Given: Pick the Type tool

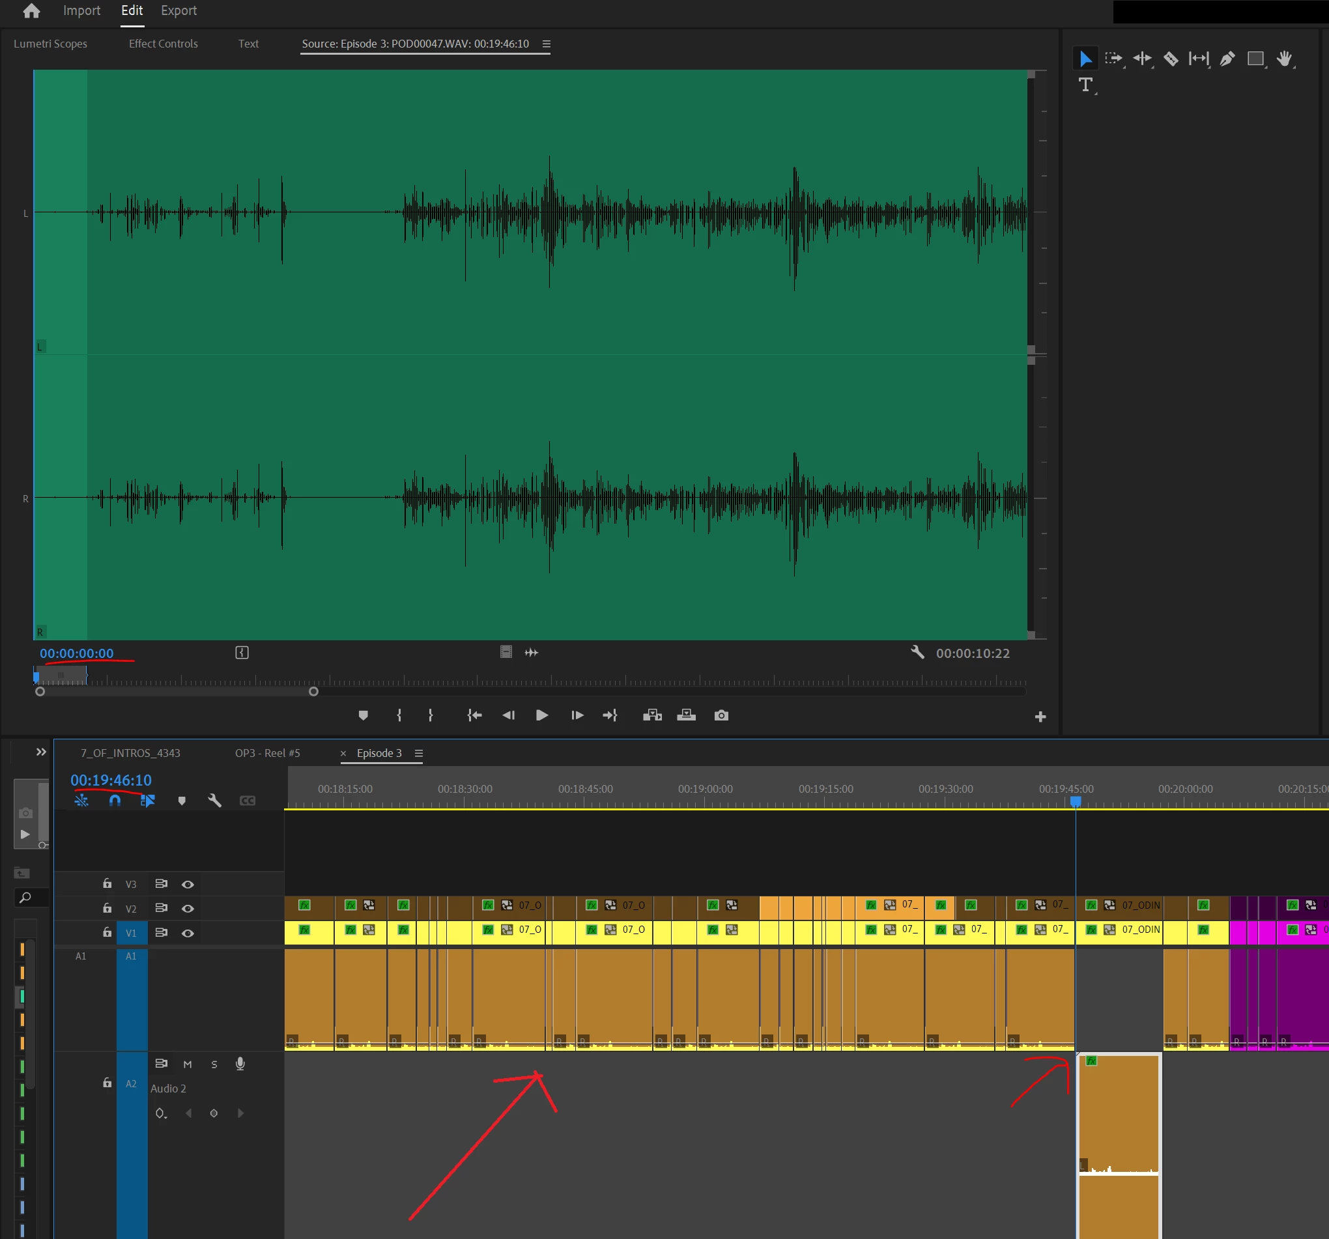Looking at the screenshot, I should click(x=1085, y=85).
